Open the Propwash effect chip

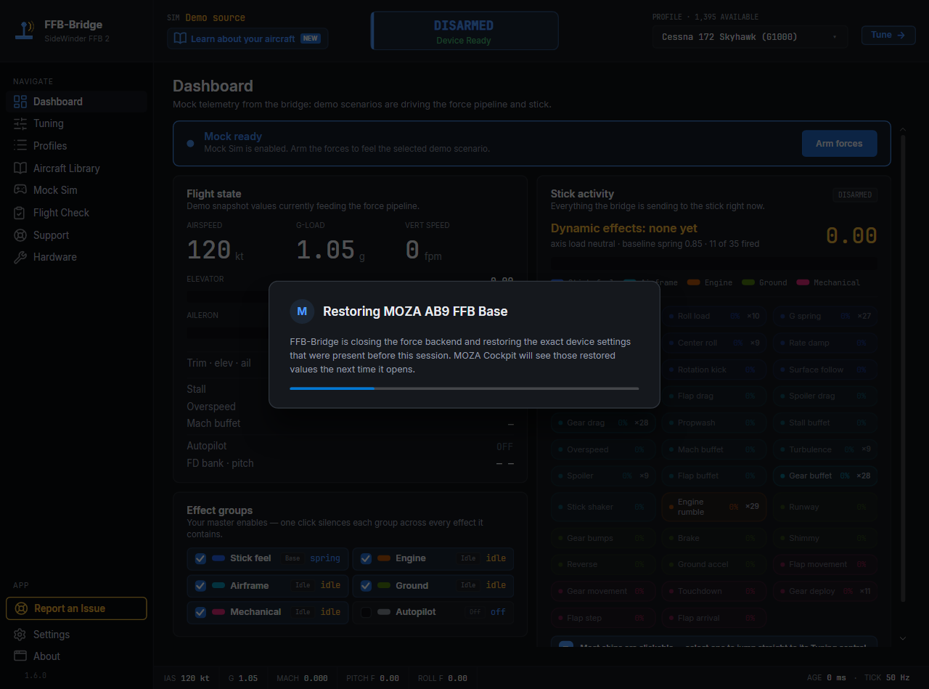714,423
